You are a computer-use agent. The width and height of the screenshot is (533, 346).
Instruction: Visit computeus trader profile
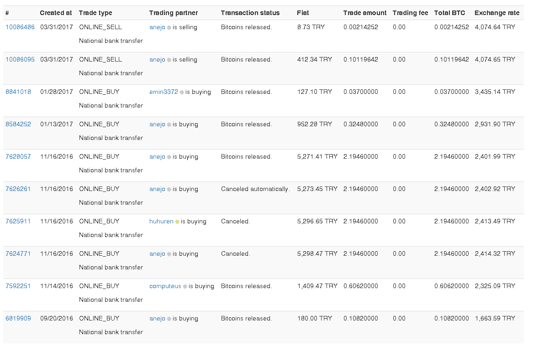coord(165,286)
